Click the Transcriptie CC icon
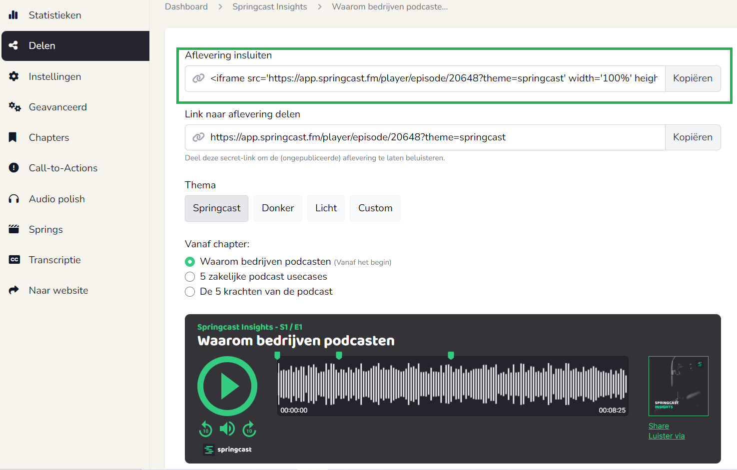This screenshot has width=737, height=470. click(x=14, y=260)
